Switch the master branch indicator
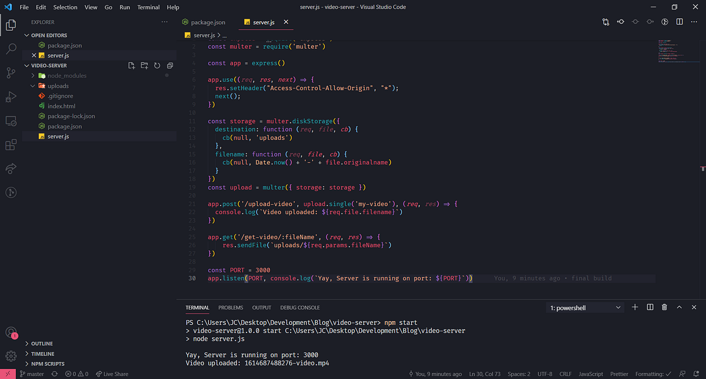Screen dimensions: 706x379 pos(32,373)
